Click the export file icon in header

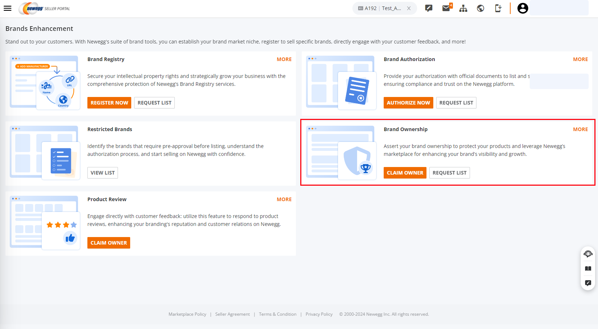pos(498,8)
